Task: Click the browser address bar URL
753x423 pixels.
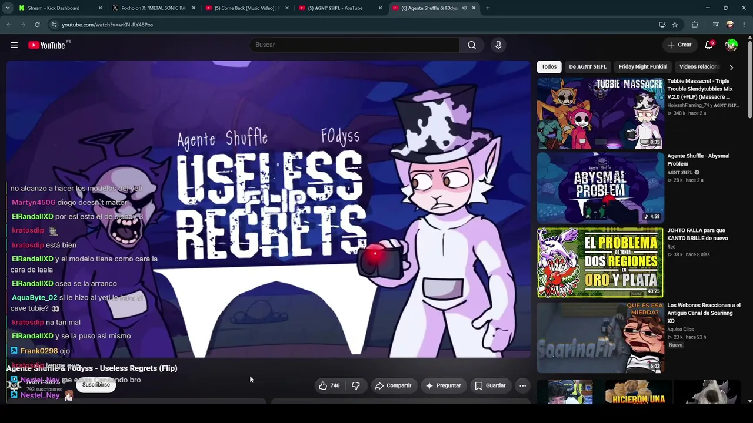Action: (107, 25)
